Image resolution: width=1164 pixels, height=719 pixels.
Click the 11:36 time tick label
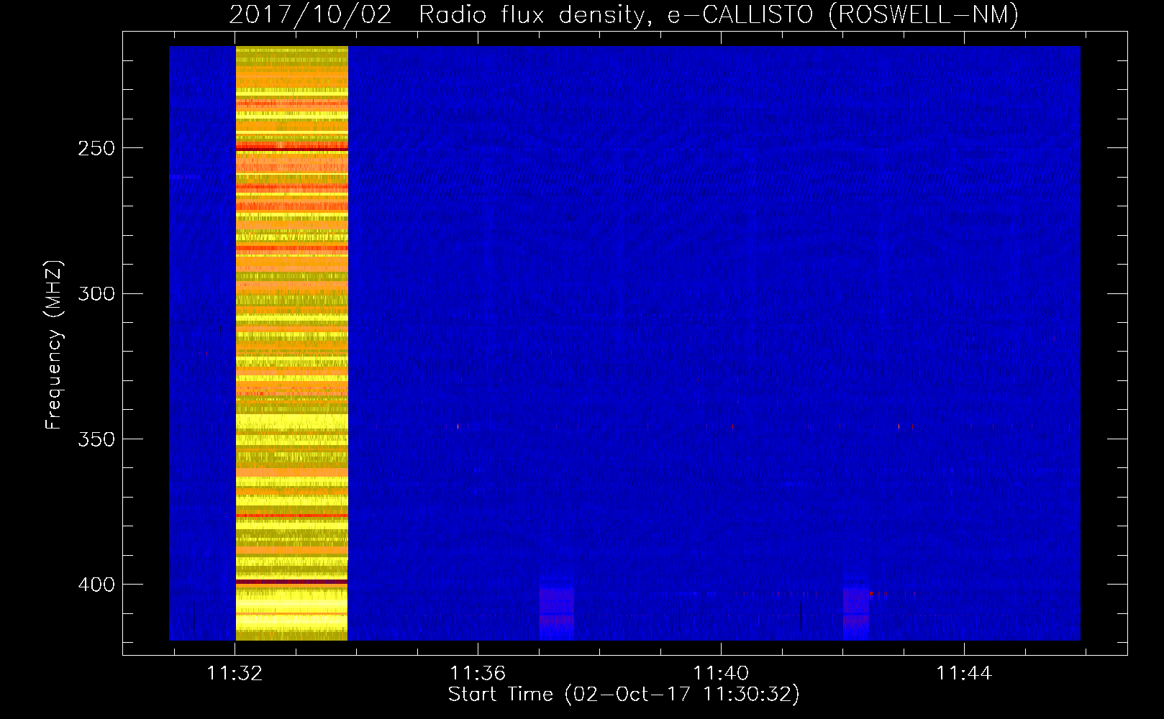478,673
